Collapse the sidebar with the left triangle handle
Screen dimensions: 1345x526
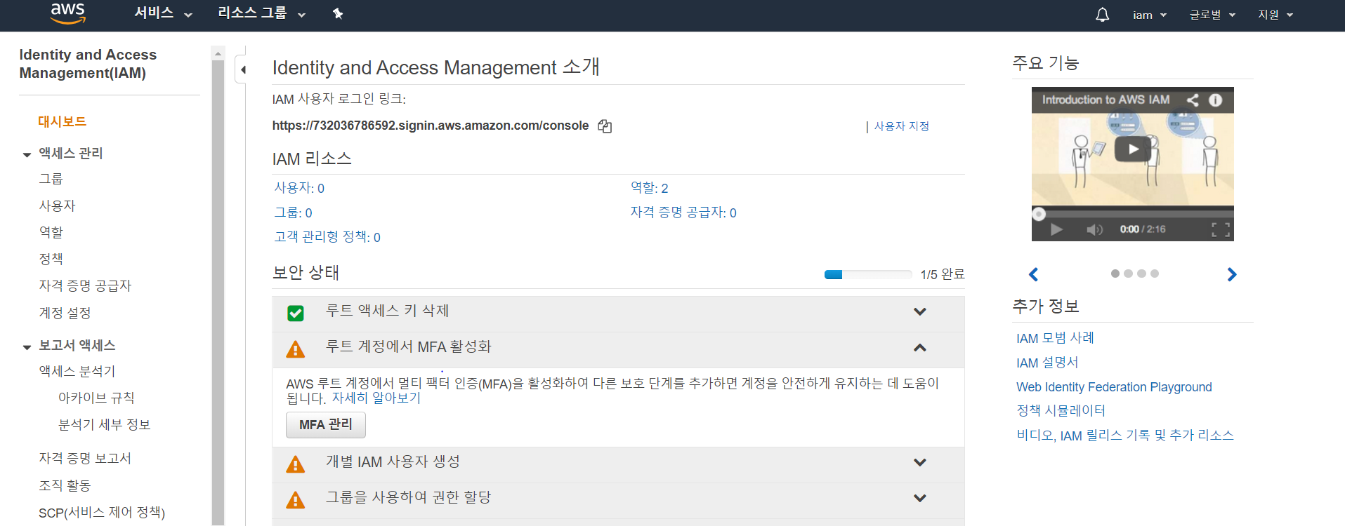[x=242, y=69]
